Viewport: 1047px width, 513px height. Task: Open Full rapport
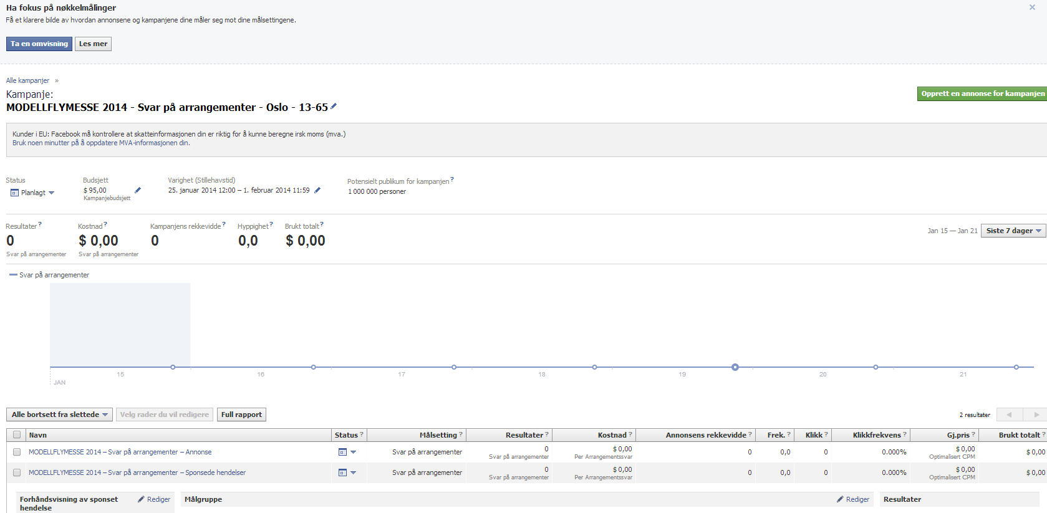coord(241,415)
